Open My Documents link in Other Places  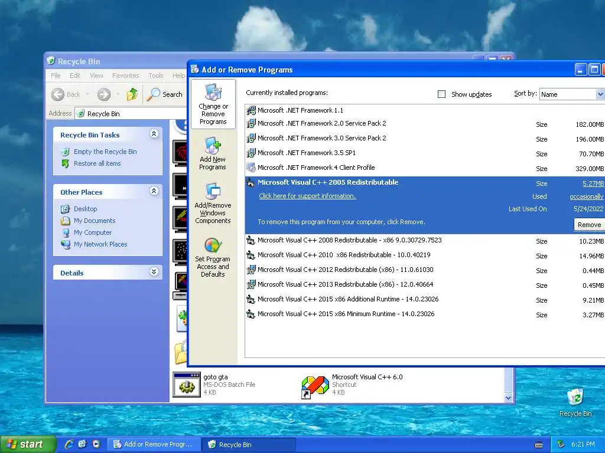click(95, 221)
